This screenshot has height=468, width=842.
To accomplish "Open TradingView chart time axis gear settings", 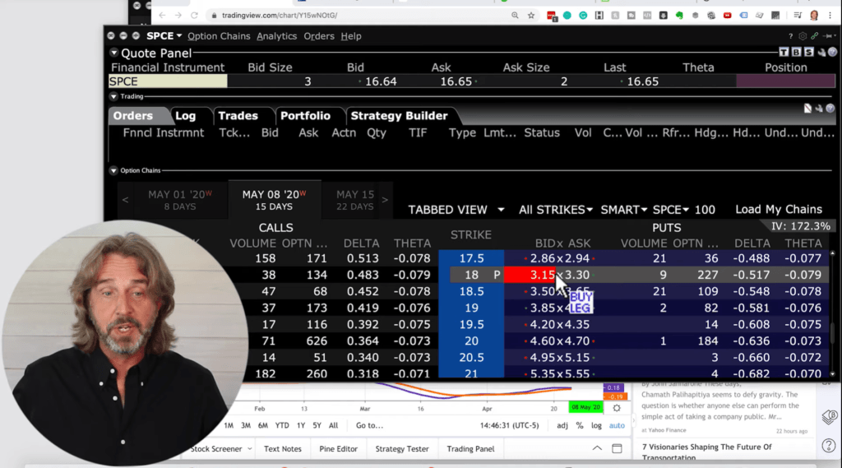I will click(x=617, y=408).
